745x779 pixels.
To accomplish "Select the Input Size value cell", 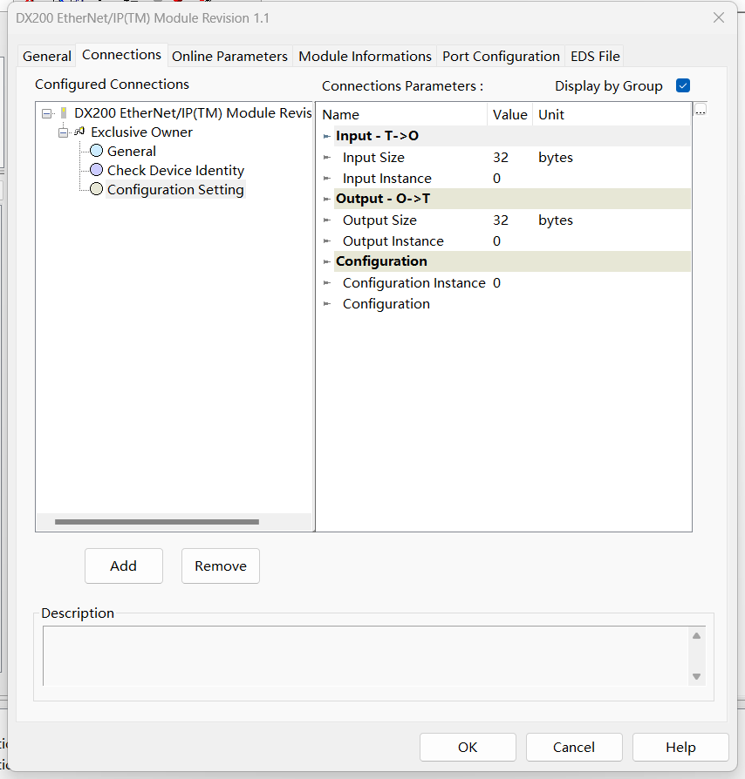I will [501, 158].
